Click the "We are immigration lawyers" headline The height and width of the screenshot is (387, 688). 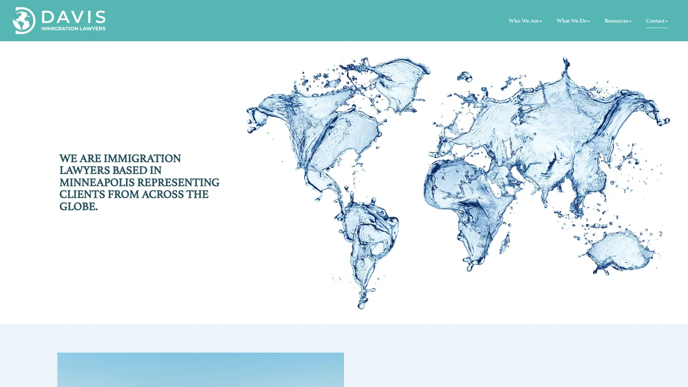(x=139, y=182)
